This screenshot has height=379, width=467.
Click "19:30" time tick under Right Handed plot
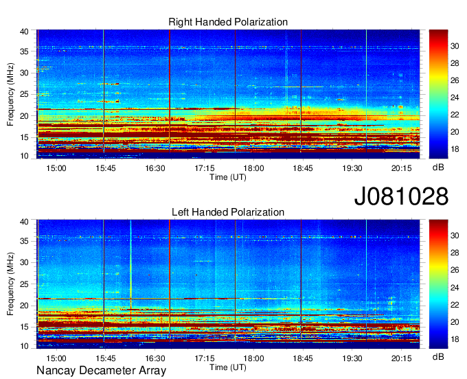(x=352, y=168)
